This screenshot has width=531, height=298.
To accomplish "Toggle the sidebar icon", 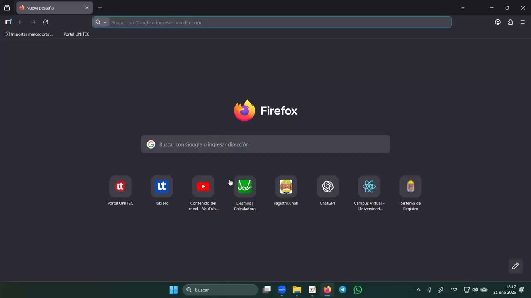I will click(x=8, y=22).
